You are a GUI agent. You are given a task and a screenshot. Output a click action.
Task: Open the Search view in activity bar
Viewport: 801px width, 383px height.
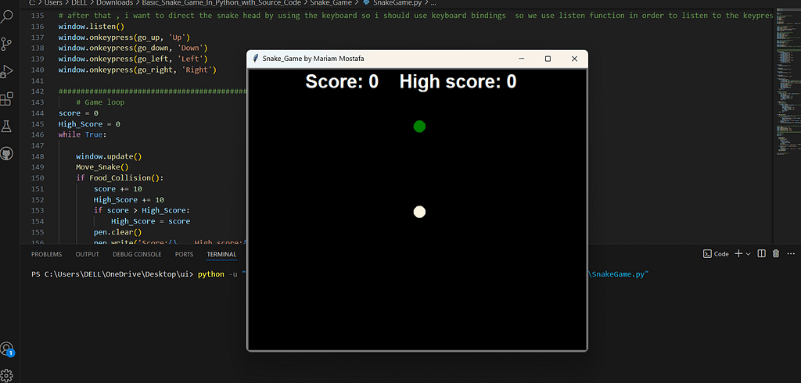(6, 16)
